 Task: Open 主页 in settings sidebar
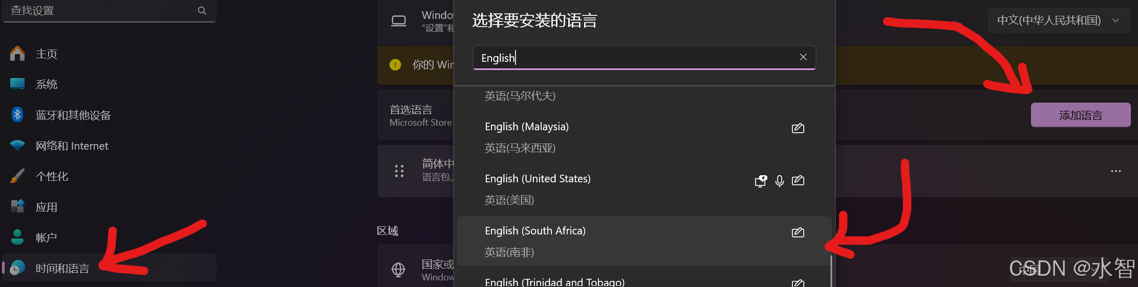tap(109, 54)
